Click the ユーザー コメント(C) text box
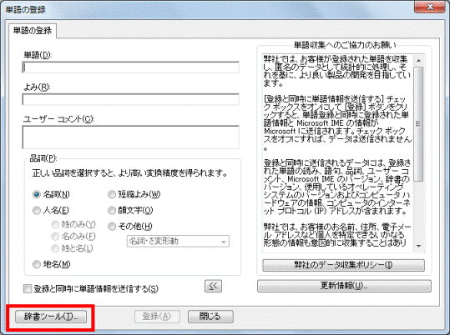The height and width of the screenshot is (335, 450). click(131, 137)
